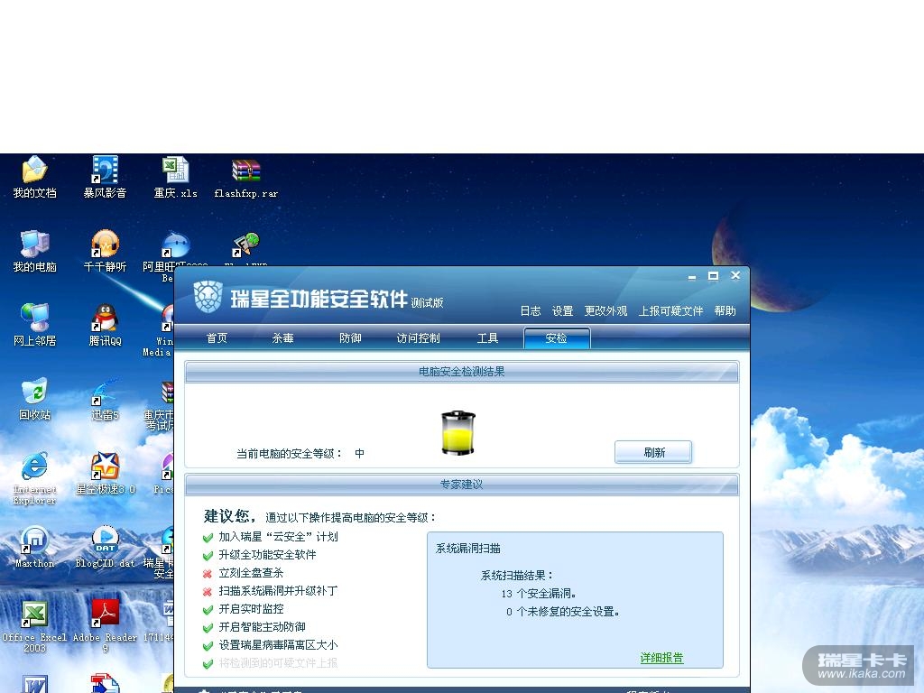Click the 专家建议 section header
The height and width of the screenshot is (693, 924).
coord(461,485)
